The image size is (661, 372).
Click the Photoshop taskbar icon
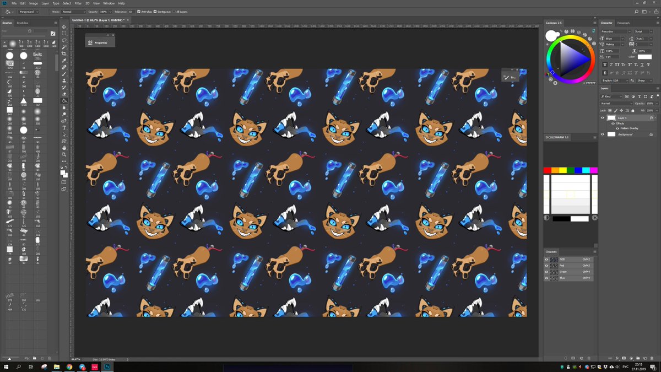(107, 366)
